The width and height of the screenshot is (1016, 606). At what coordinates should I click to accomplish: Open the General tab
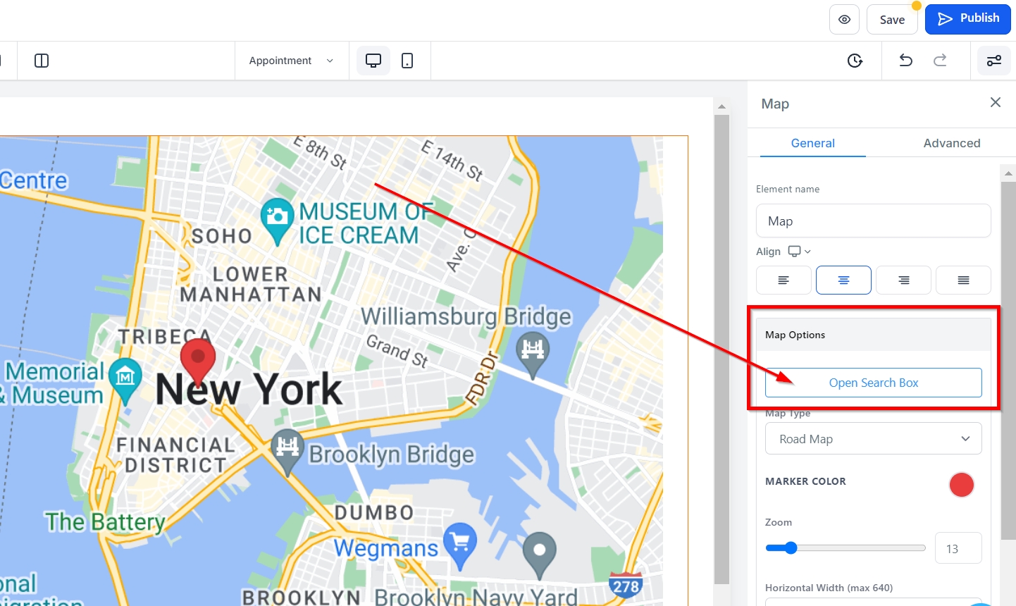pyautogui.click(x=812, y=143)
